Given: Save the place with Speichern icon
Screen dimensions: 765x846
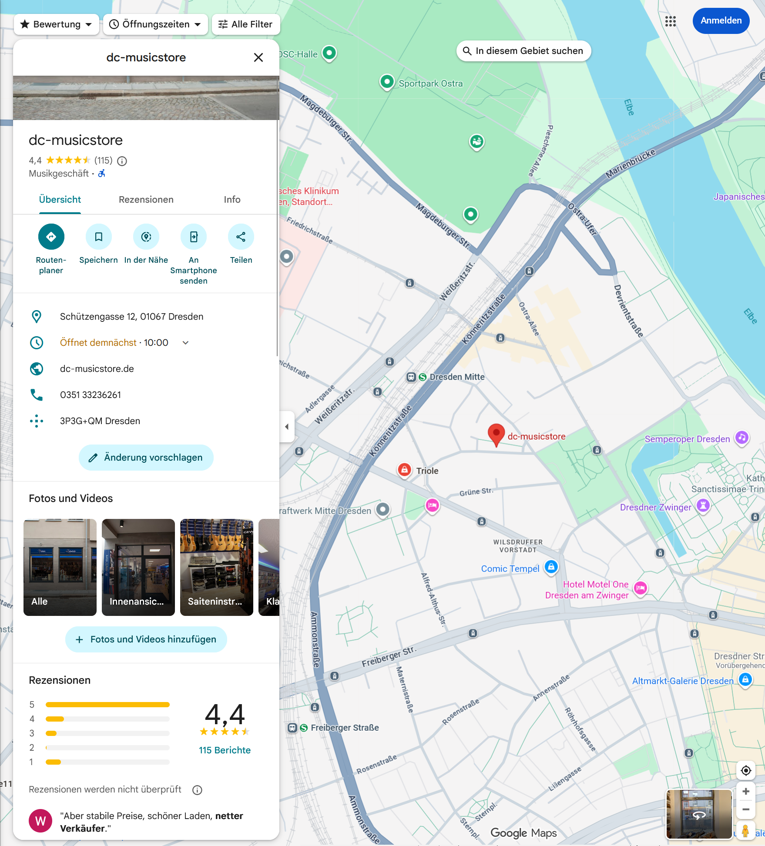Looking at the screenshot, I should coord(98,237).
